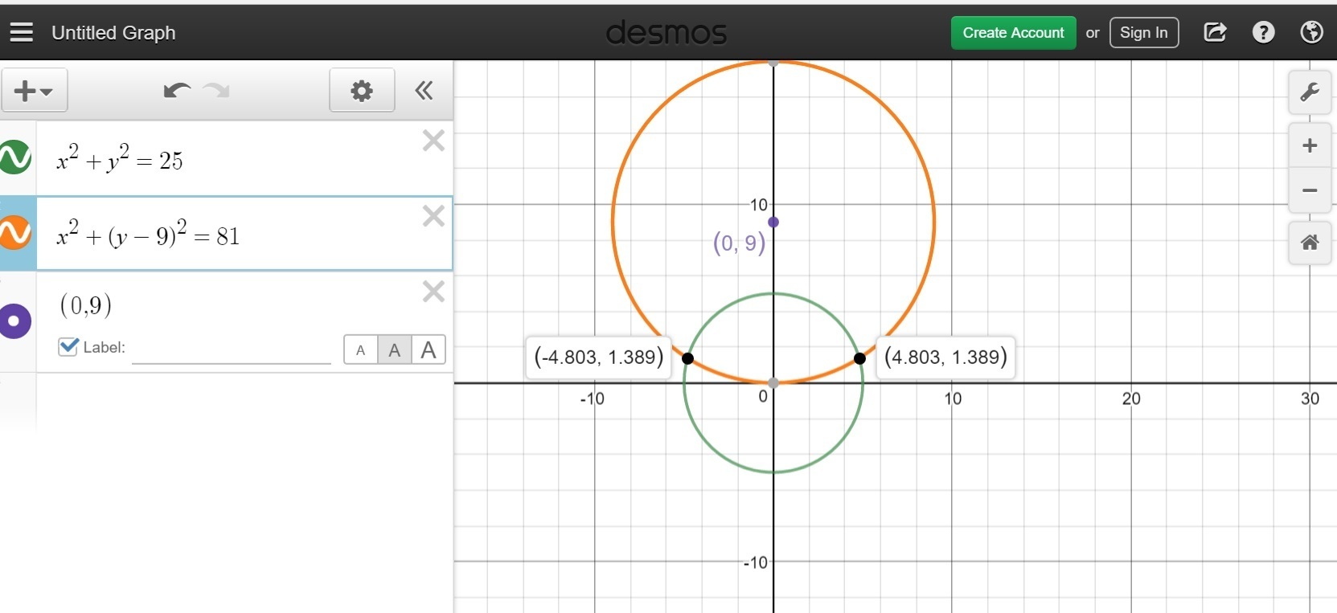This screenshot has height=613, width=1337.
Task: Click the label text input field
Action: coord(232,349)
